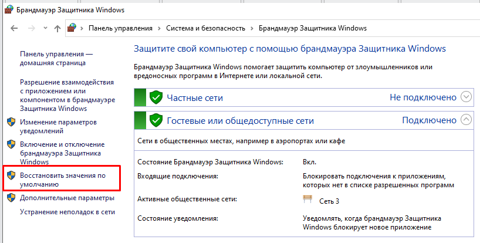Open Панель управления домашняя страница link
This screenshot has height=243, width=480.
(56, 58)
